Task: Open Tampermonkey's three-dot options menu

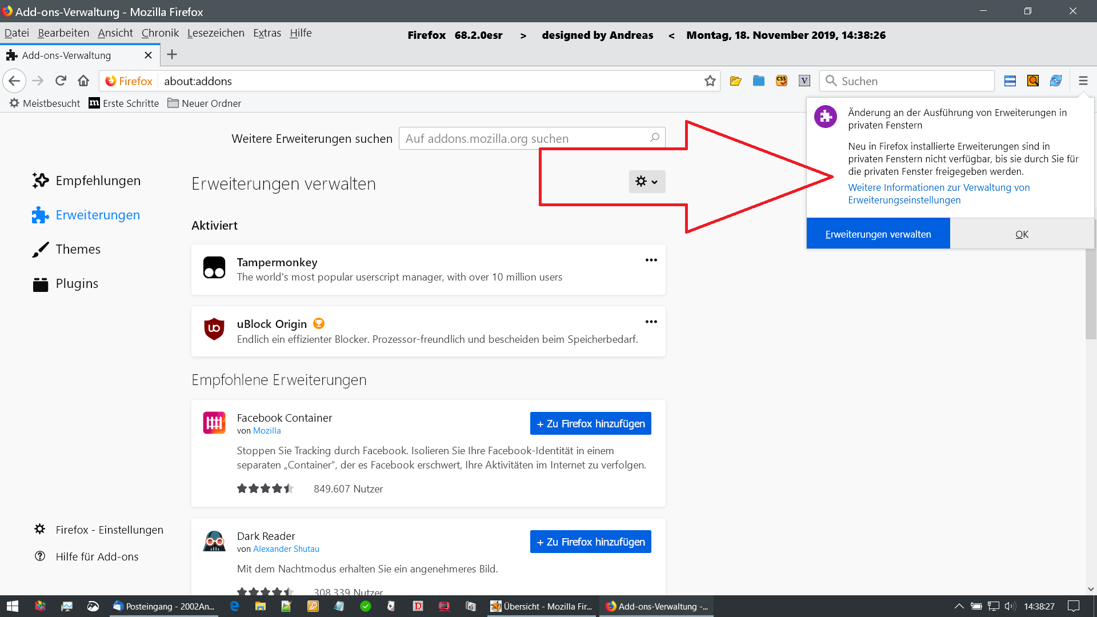Action: (651, 260)
